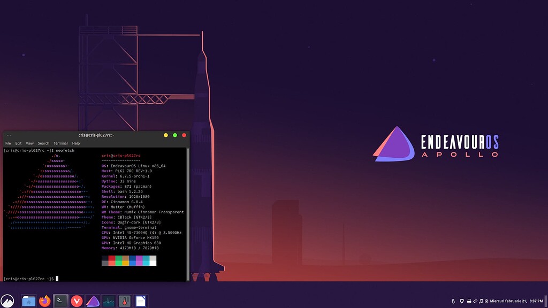Click the terminal's vertical scrollbar
The width and height of the screenshot is (548, 308).
point(187,214)
